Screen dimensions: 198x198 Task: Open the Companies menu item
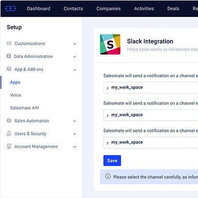coord(108,9)
